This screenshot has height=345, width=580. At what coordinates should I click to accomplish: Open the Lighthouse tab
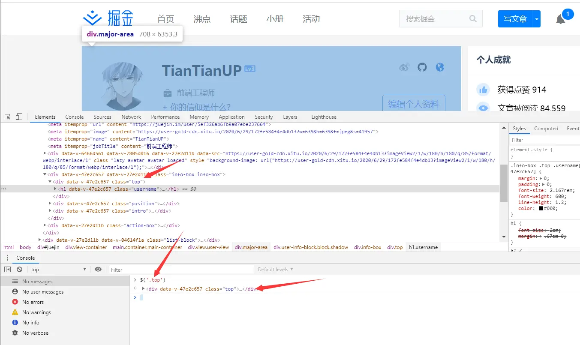[x=324, y=117]
